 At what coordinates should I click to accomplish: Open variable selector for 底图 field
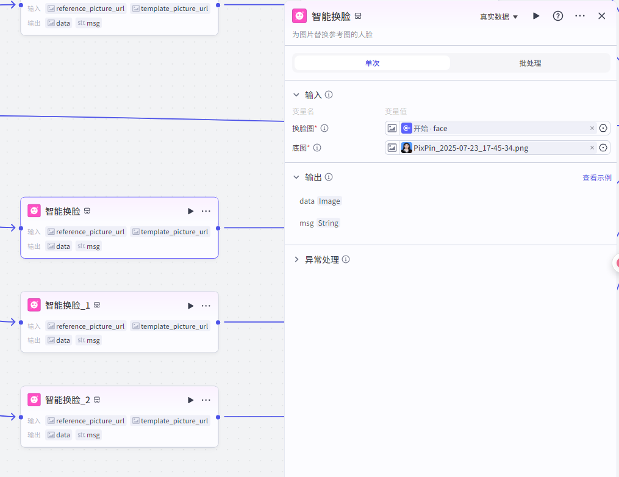tap(603, 148)
